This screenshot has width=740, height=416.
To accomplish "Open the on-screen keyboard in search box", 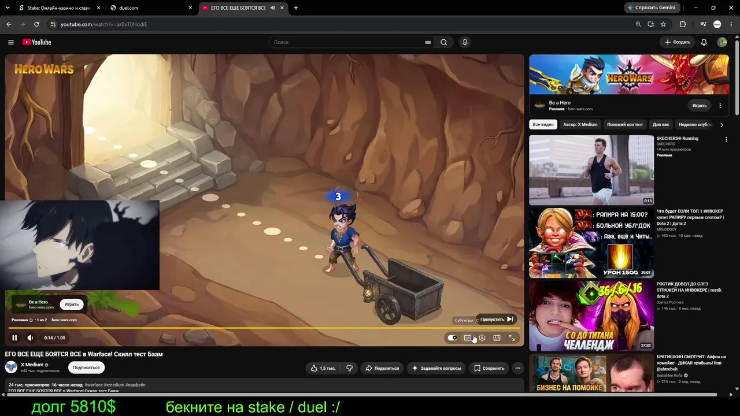I will (x=428, y=42).
